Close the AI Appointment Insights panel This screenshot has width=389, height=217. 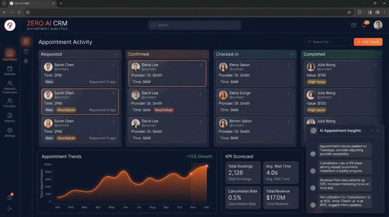(378, 131)
